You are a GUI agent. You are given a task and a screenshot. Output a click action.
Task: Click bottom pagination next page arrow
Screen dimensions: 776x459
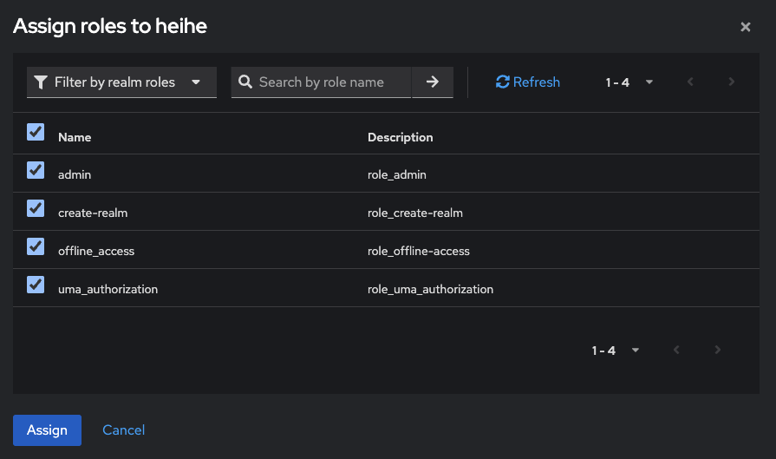coord(717,351)
